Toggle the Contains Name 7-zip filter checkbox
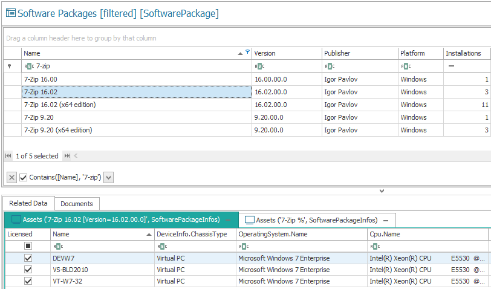 [x=23, y=178]
